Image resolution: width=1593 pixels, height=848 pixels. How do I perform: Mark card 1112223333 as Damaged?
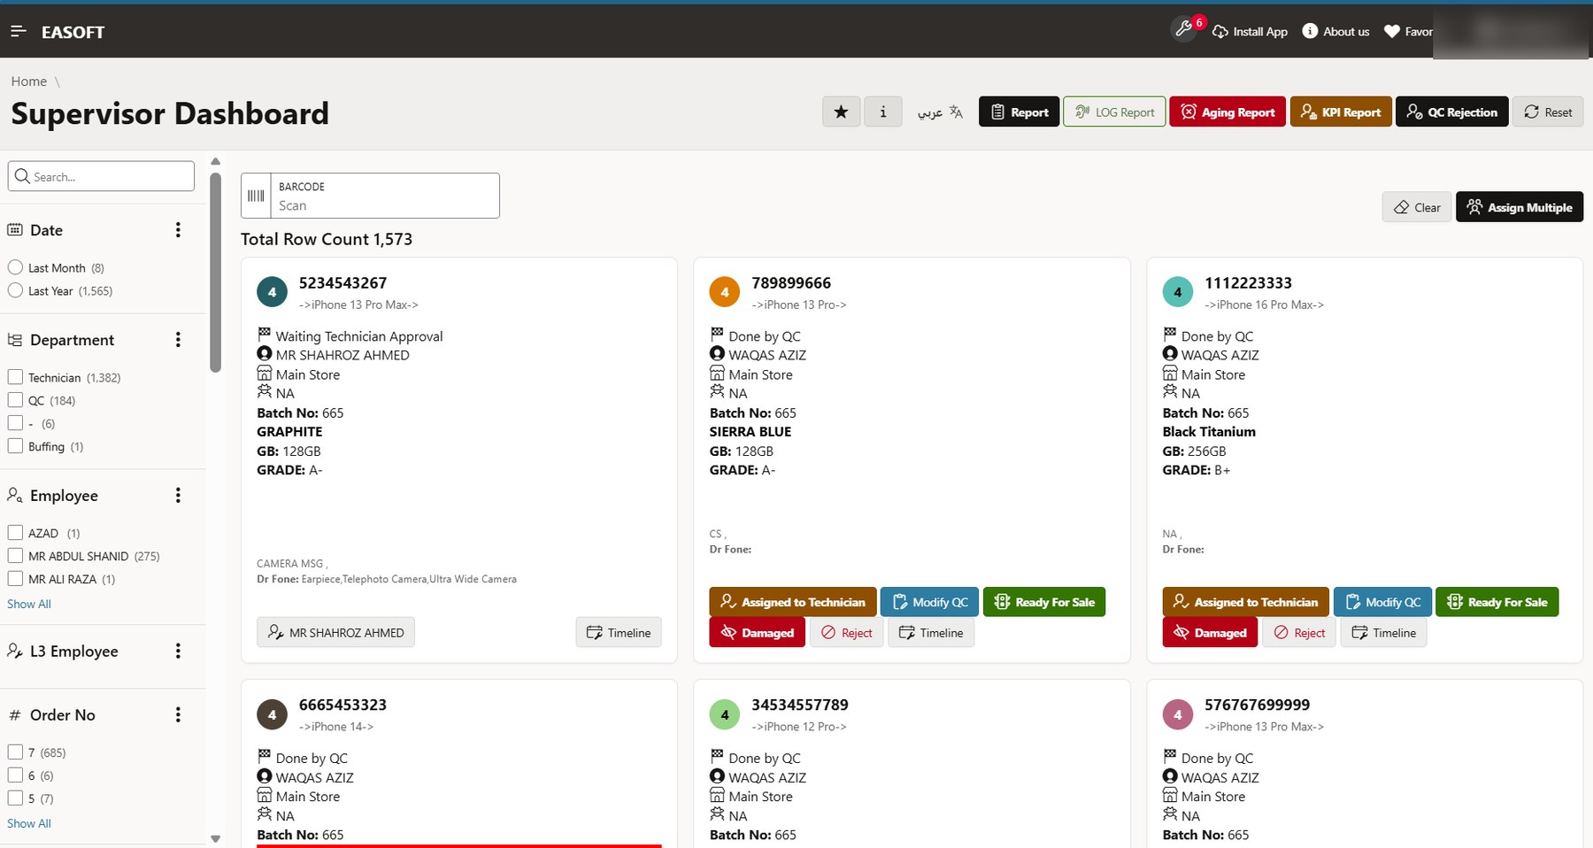pyautogui.click(x=1210, y=632)
